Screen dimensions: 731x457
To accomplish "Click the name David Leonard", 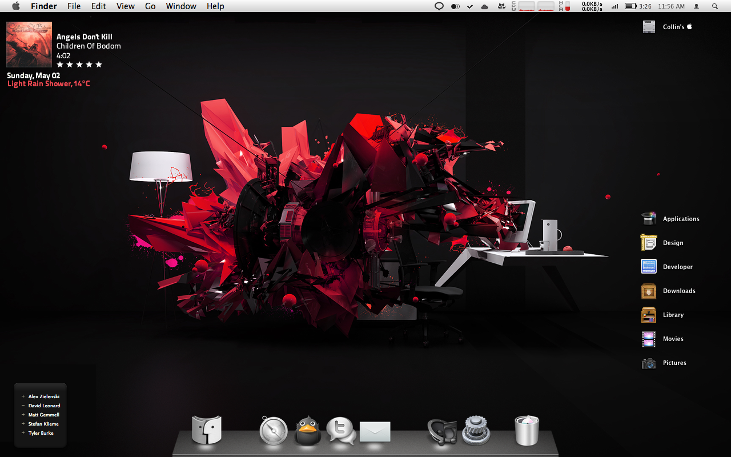I will click(45, 406).
